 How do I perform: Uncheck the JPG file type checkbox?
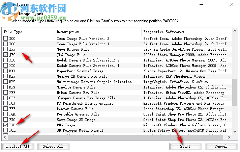point(5,55)
